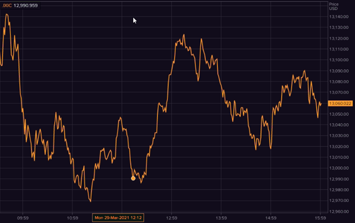This screenshot has height=223, width=355.
Task: Click the 13,130.00 price axis label
Action: pyautogui.click(x=339, y=27)
